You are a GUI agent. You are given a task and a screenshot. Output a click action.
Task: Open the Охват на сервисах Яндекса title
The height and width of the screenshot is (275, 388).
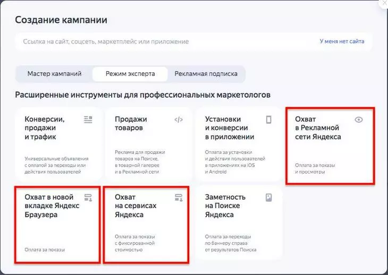(x=136, y=206)
